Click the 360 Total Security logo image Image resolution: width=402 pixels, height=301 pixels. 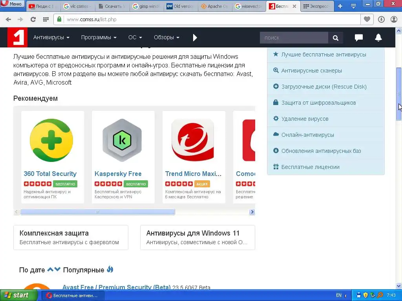click(51, 140)
